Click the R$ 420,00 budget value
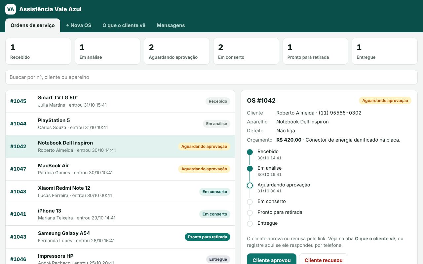This screenshot has height=264, width=423. 289,140
